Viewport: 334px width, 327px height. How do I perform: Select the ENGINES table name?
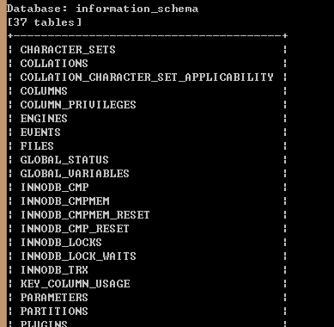point(44,119)
